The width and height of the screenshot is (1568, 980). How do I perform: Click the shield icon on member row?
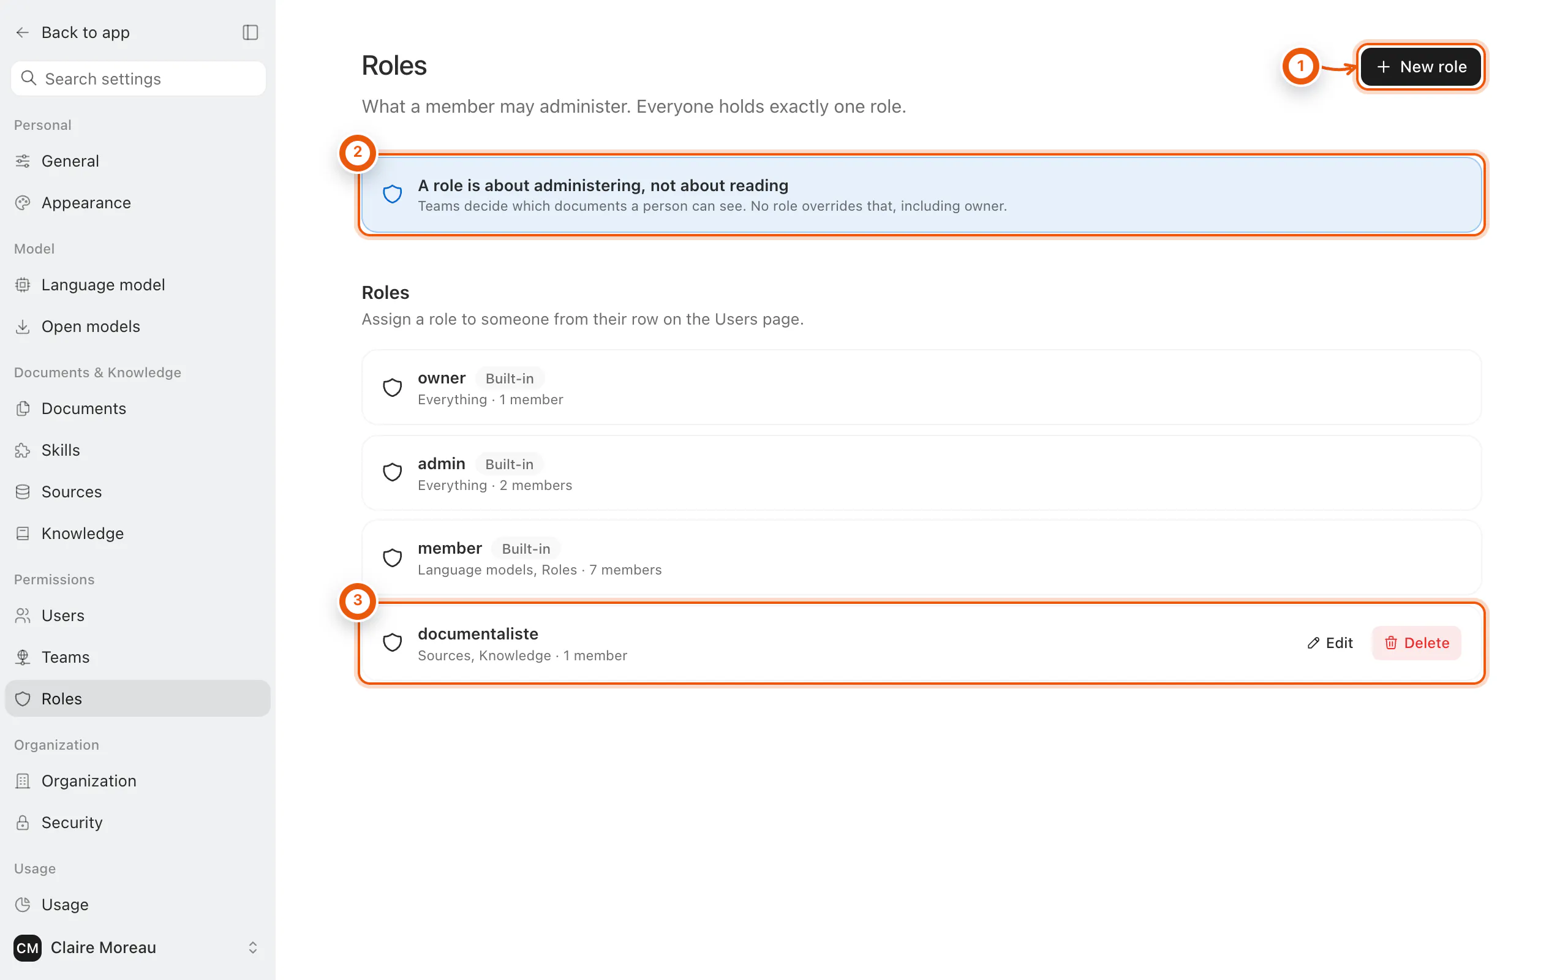point(393,558)
